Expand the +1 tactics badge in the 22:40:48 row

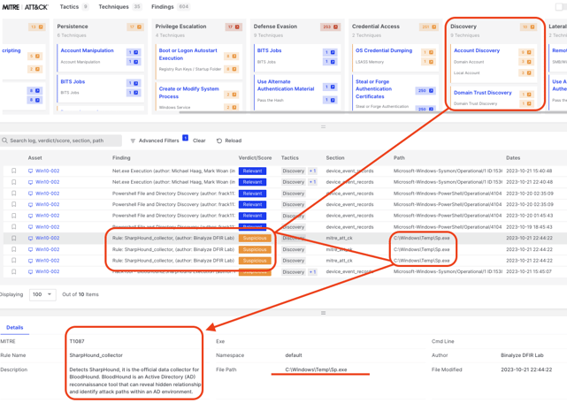312,182
